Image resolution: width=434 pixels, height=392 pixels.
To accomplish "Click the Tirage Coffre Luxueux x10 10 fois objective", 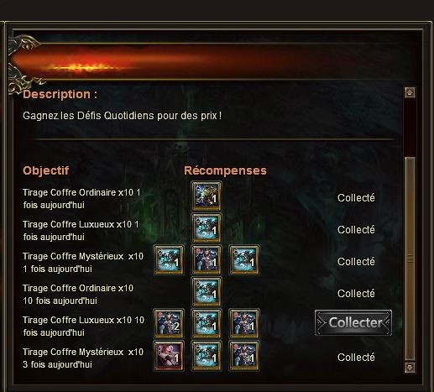I will (x=83, y=327).
